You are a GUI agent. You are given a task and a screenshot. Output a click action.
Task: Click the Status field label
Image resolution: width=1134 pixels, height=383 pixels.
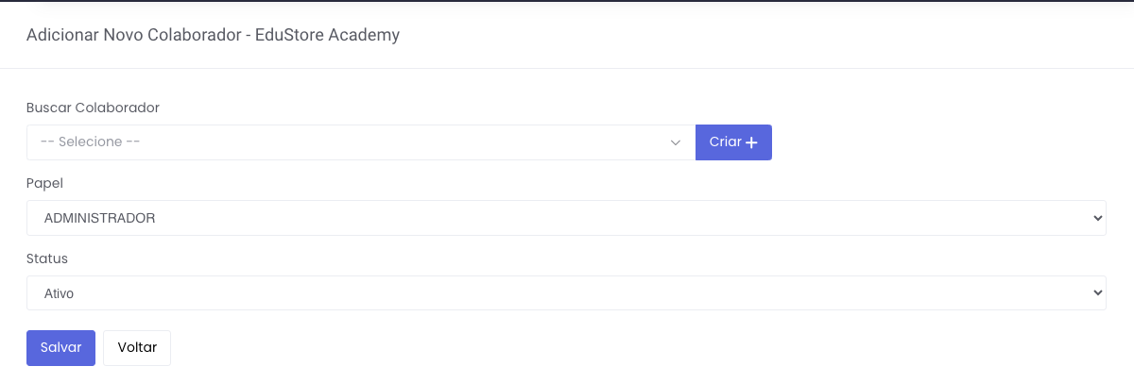[47, 258]
